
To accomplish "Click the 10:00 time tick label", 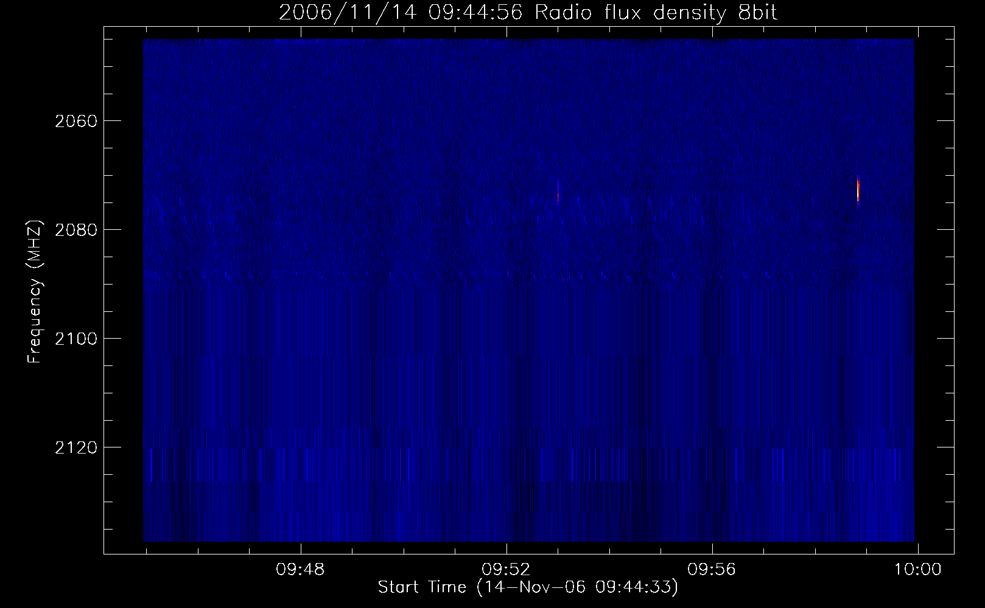I will pos(917,570).
